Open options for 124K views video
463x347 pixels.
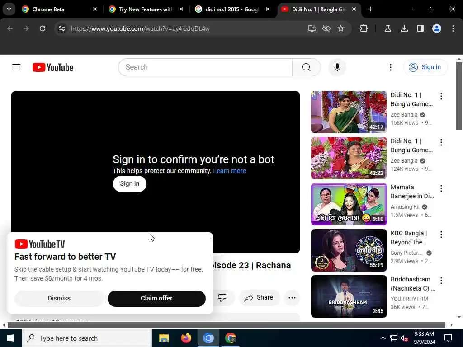tap(441, 142)
